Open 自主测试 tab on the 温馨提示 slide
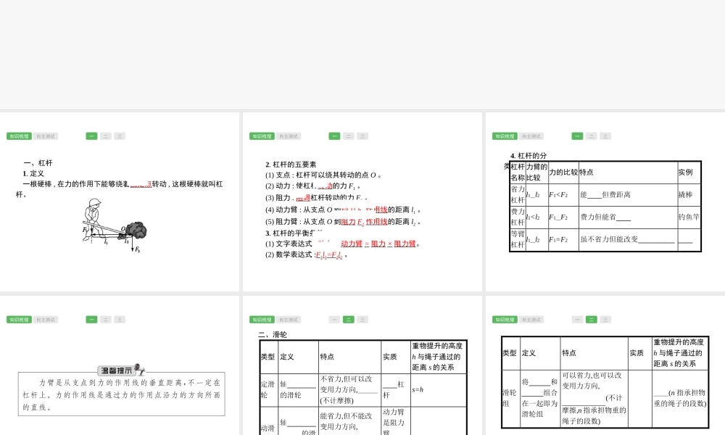The height and width of the screenshot is (435, 725). click(46, 320)
